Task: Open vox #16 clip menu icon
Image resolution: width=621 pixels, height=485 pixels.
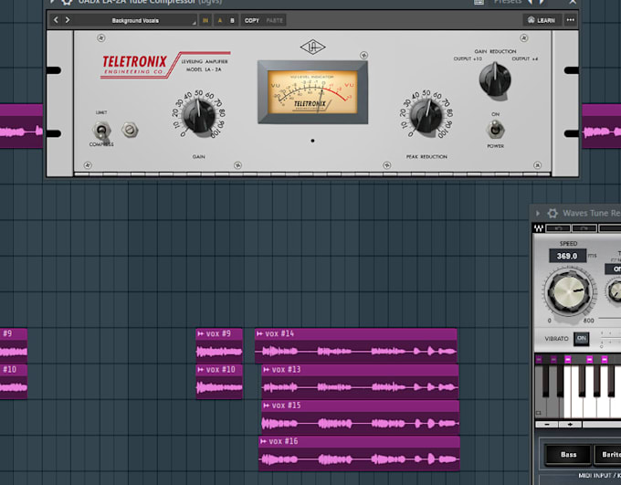Action: click(x=263, y=441)
